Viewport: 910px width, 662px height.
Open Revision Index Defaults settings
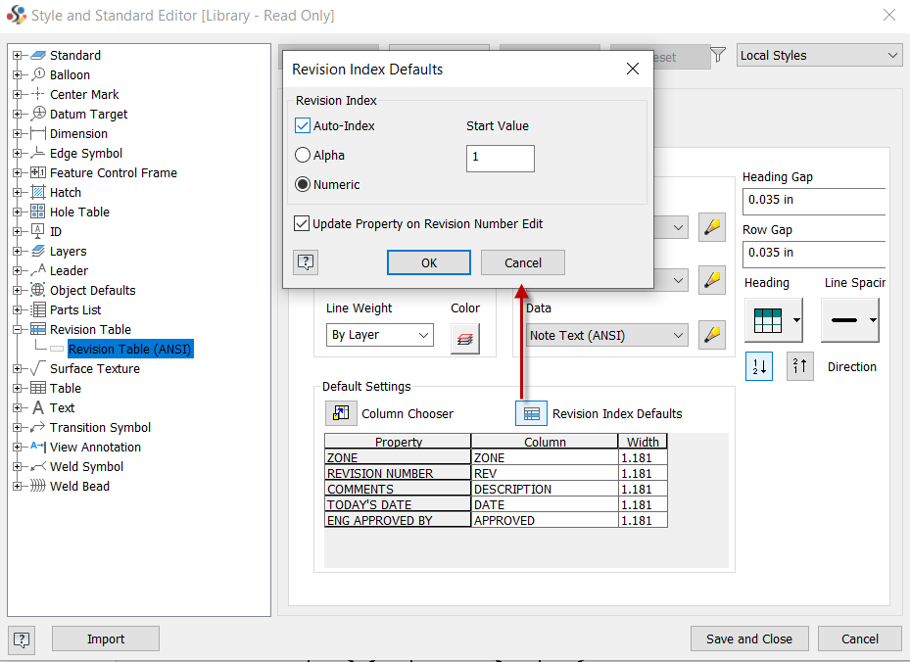pos(531,412)
